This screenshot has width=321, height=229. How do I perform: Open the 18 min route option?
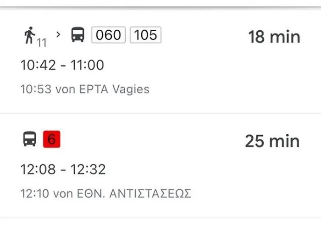coord(274,37)
